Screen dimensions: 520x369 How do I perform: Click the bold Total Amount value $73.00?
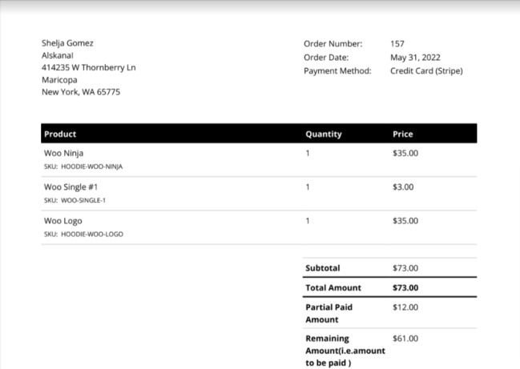(405, 287)
